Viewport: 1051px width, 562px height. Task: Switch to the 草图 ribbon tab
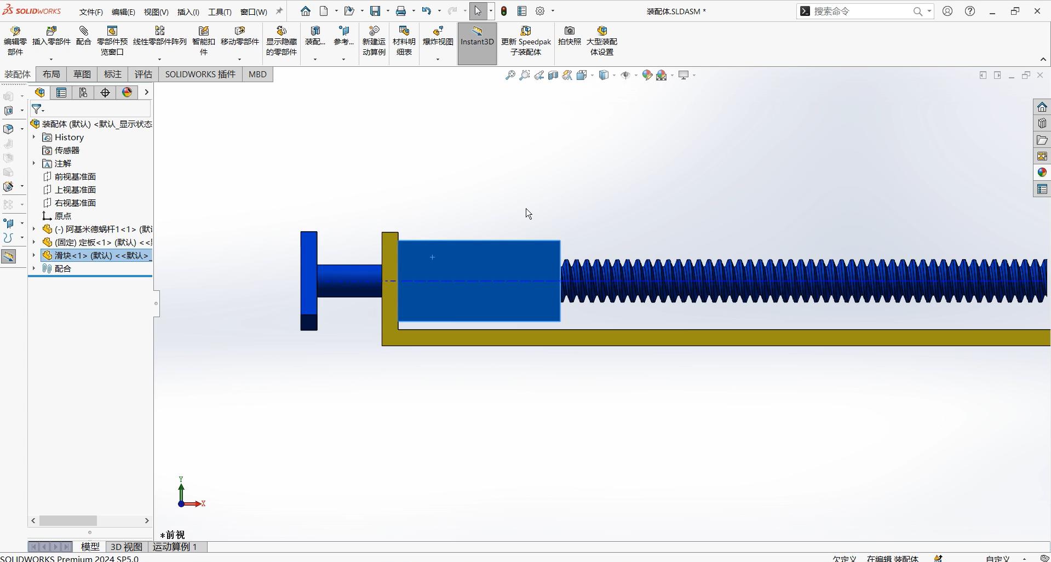[x=82, y=74]
